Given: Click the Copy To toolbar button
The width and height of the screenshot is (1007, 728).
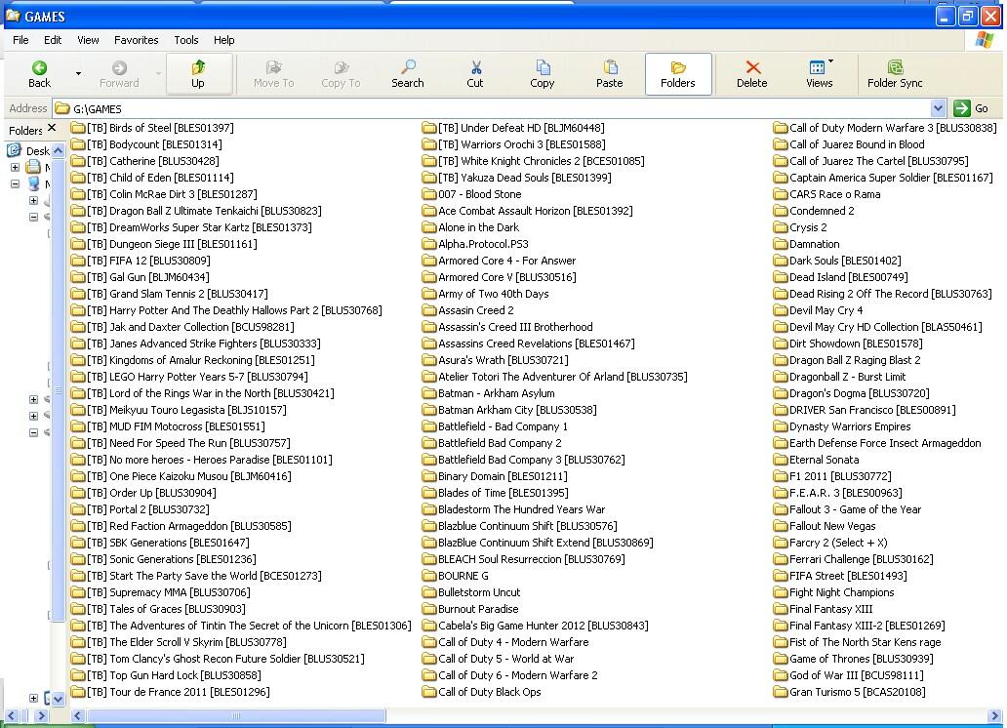Looking at the screenshot, I should pos(341,74).
